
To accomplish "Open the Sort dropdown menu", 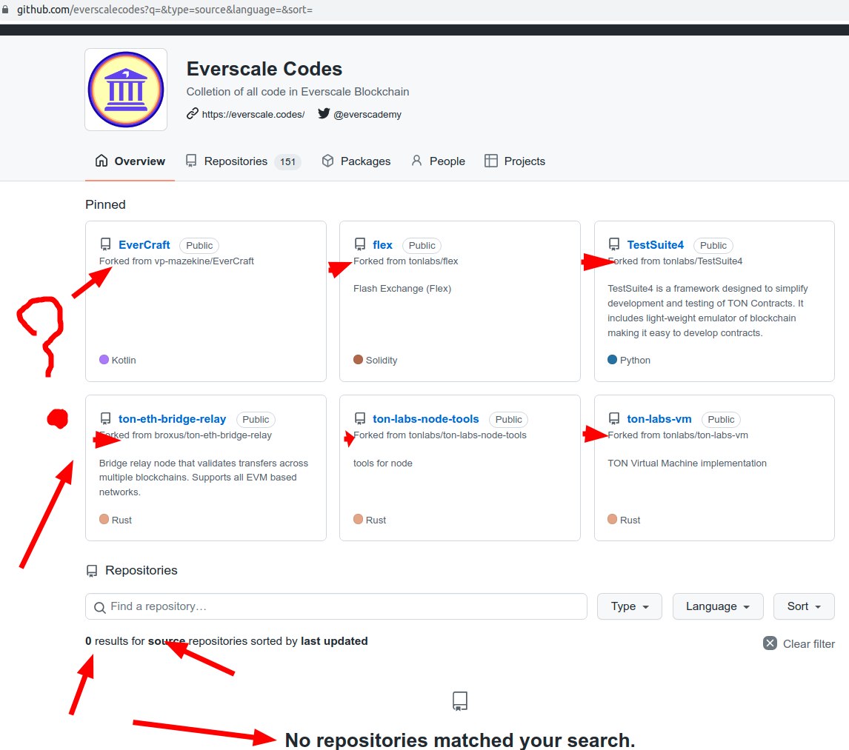I will pyautogui.click(x=803, y=606).
